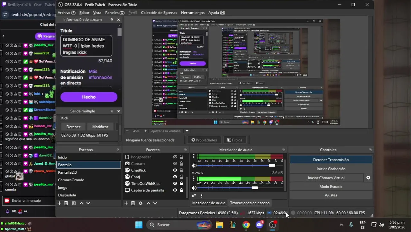
Task: Click the Windows Start button
Action: (139, 225)
